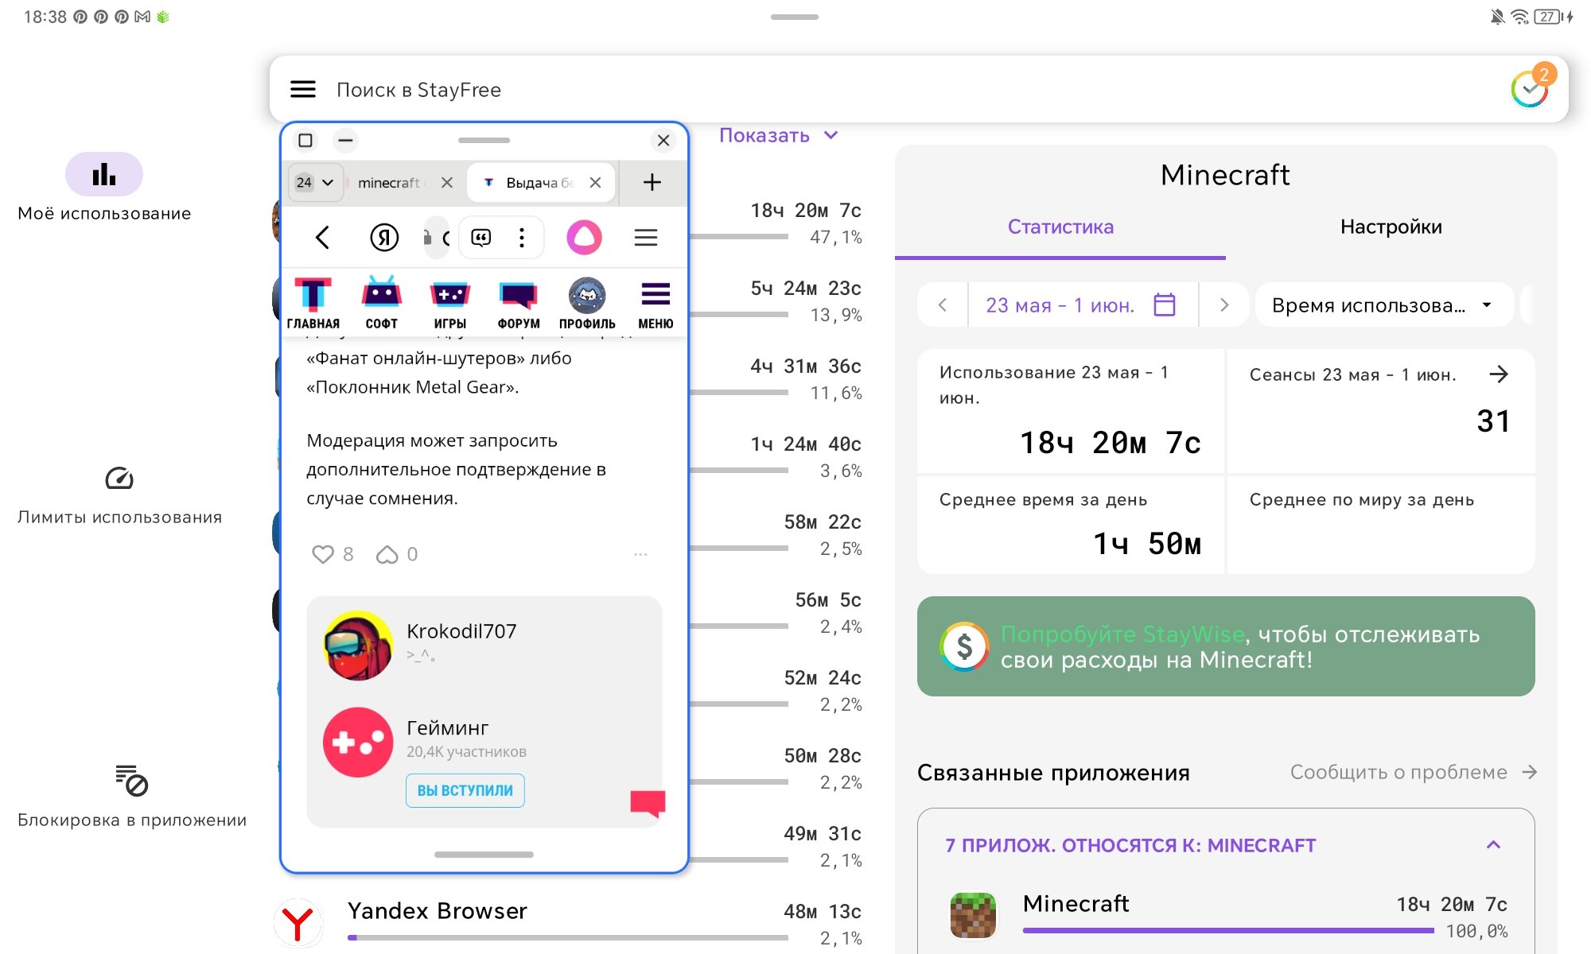The image size is (1591, 954).
Task: Tap the 4ч 31м 36с usage entry
Action: 806,378
